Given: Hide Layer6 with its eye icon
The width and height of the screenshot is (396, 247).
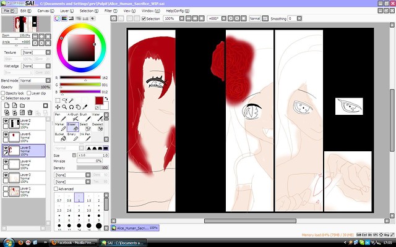Looking at the screenshot, I should click(6, 135).
